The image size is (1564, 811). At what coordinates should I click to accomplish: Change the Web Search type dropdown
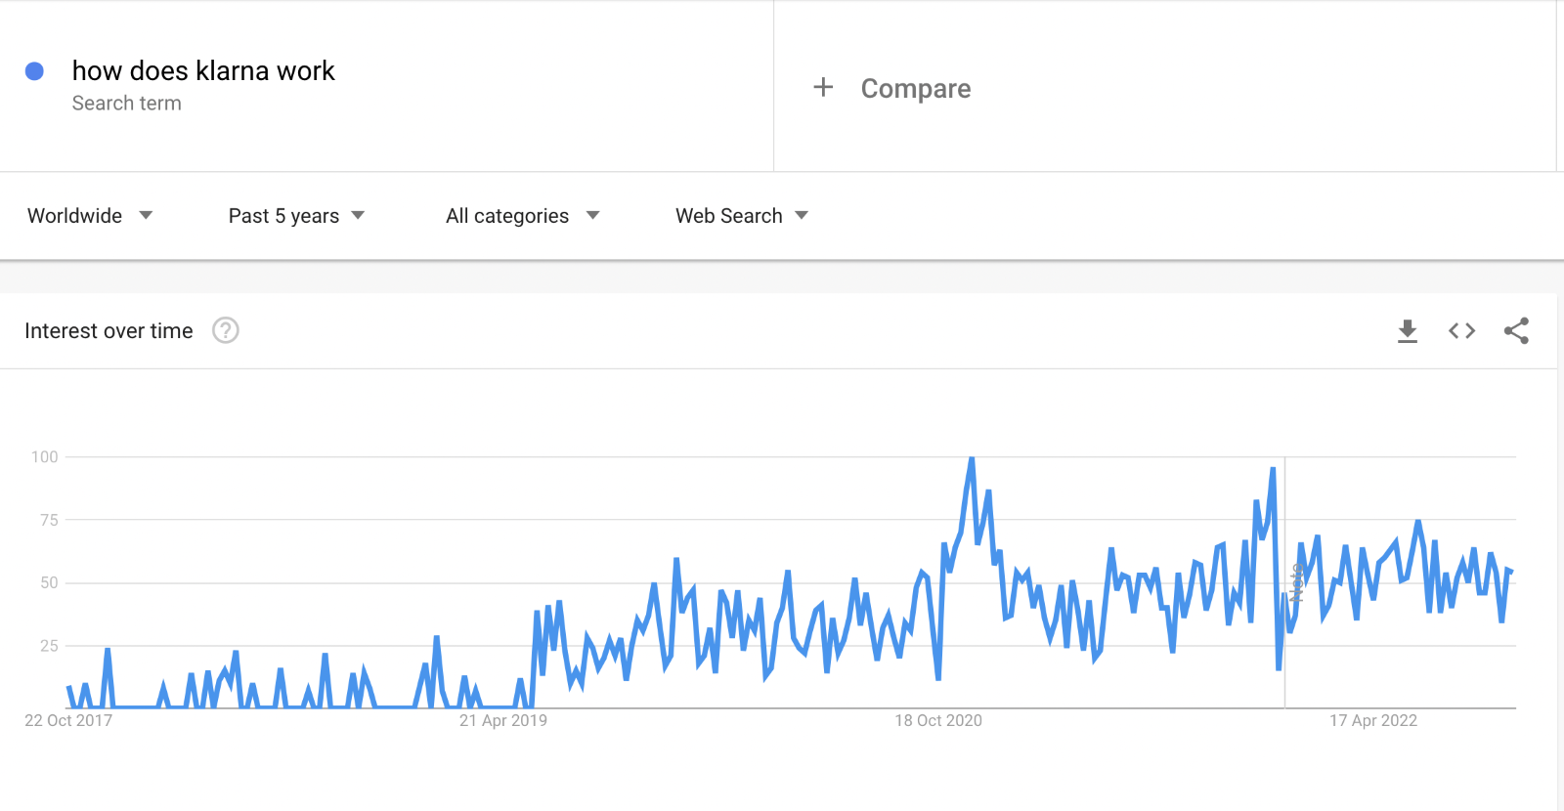pyautogui.click(x=742, y=216)
